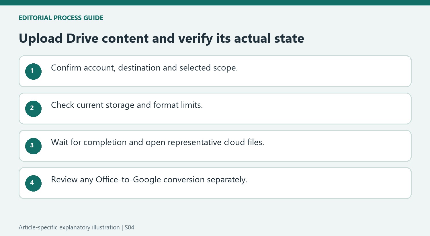Click the number 4 badge beside Review any Office-to-Google
Image resolution: width=430 pixels, height=236 pixels.
[x=33, y=183]
